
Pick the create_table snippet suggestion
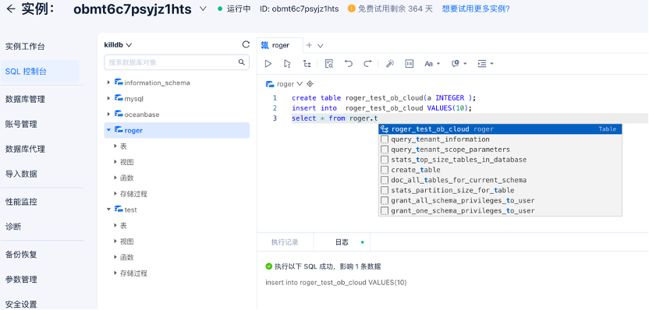pos(500,170)
